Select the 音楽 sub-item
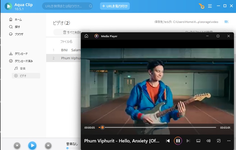 coord(20,69)
